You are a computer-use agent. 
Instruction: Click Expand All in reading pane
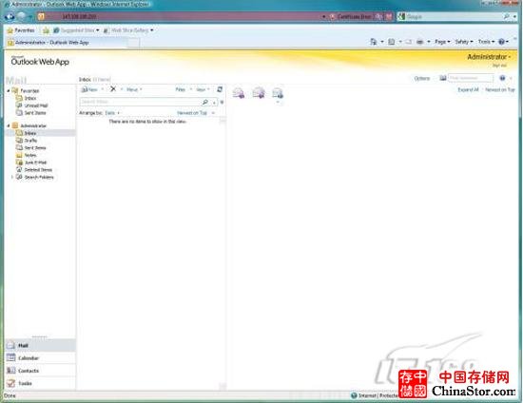468,89
